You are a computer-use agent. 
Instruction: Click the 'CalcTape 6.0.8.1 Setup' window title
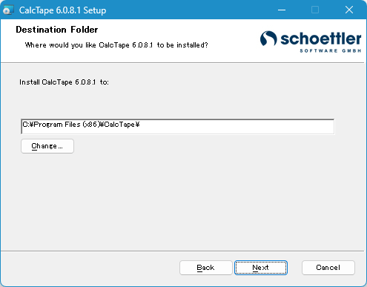pos(62,10)
